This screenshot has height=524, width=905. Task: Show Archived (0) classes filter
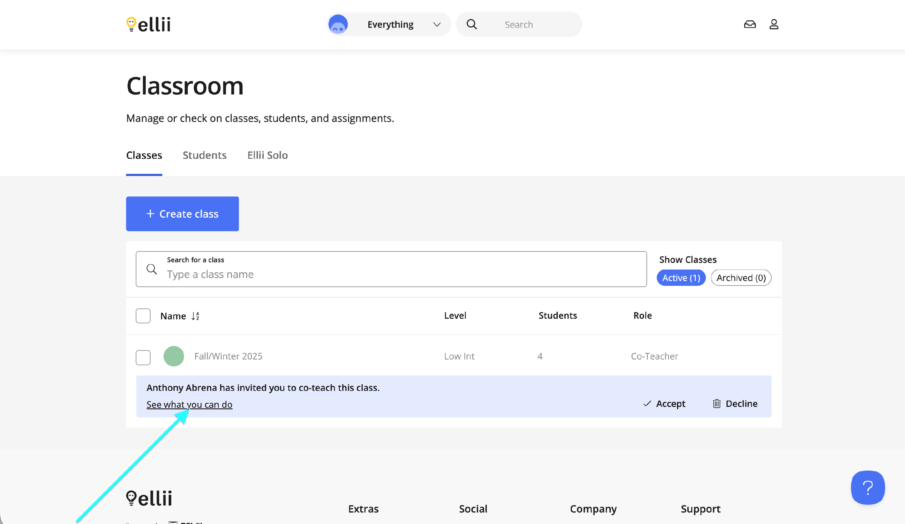(741, 278)
